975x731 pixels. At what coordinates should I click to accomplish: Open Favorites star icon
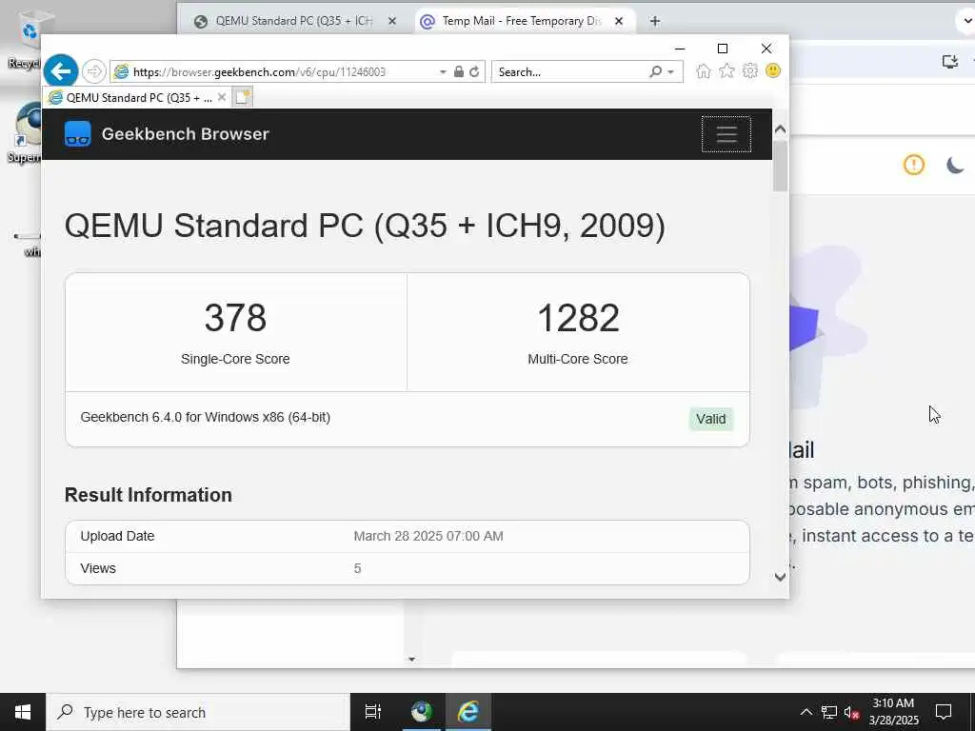(726, 70)
